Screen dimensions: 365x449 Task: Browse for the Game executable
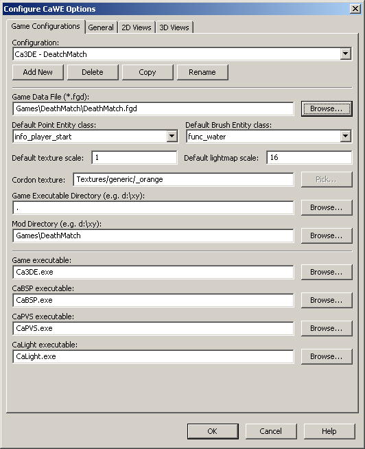point(327,272)
